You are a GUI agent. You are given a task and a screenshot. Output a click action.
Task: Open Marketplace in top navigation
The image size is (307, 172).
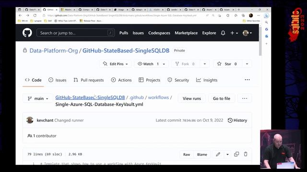tap(186, 33)
